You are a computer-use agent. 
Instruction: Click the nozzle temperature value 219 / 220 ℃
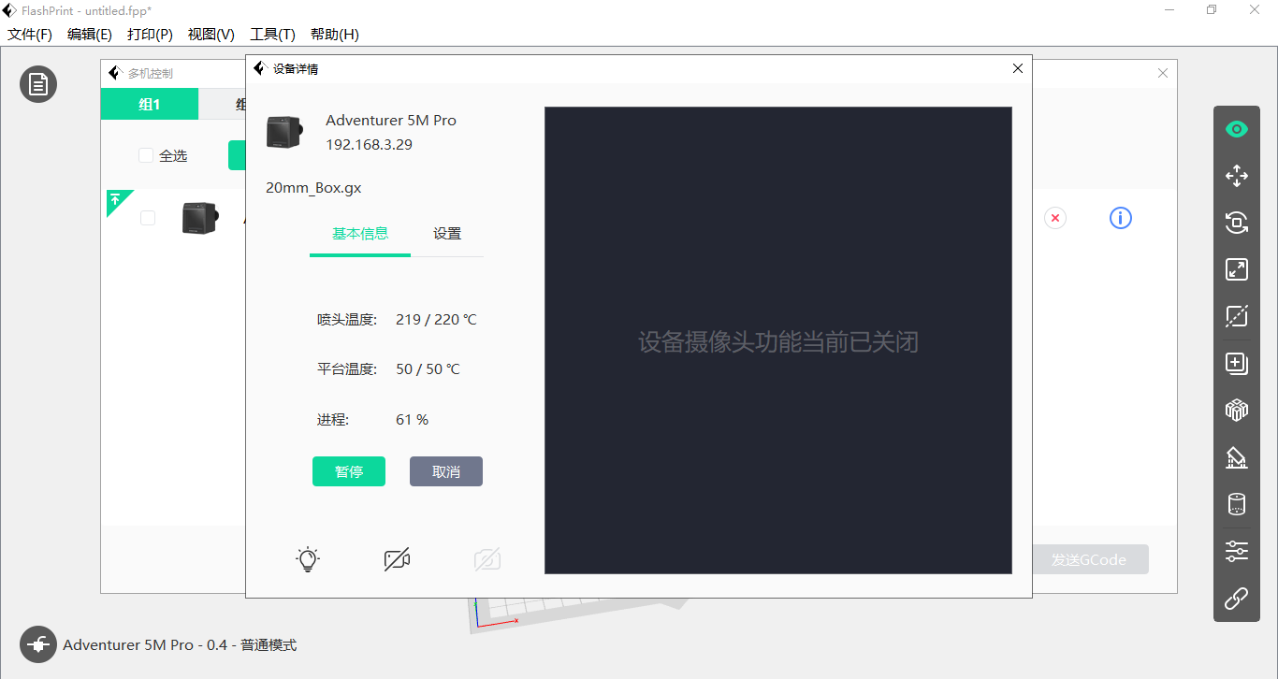coord(436,319)
